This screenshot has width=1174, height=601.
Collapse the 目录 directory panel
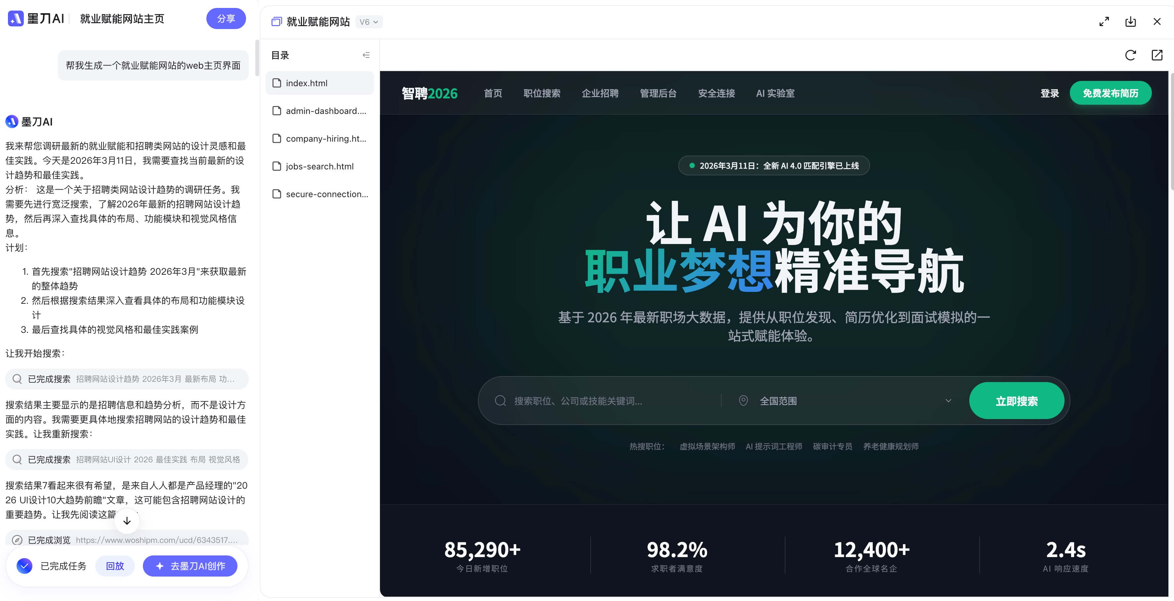(x=366, y=54)
